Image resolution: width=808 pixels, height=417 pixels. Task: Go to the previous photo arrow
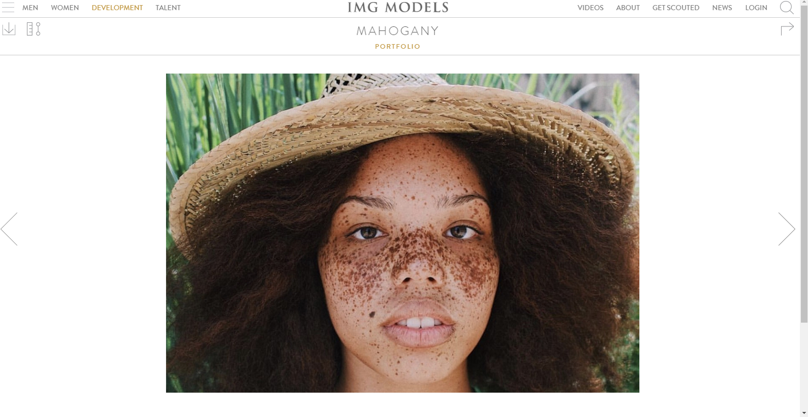point(9,229)
